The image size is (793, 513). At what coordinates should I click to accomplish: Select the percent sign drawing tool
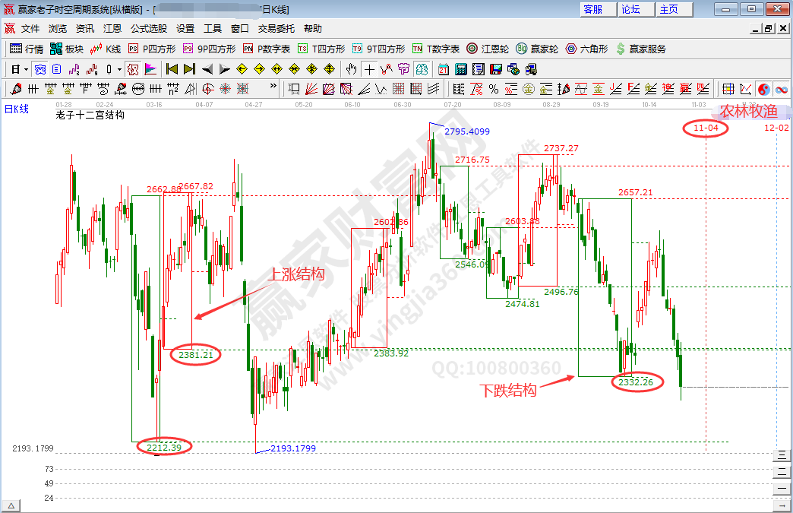coord(494,89)
